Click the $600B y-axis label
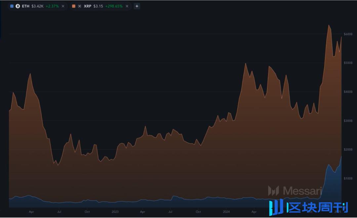Image resolution: width=357 pixels, height=218 pixels. pyautogui.click(x=347, y=34)
